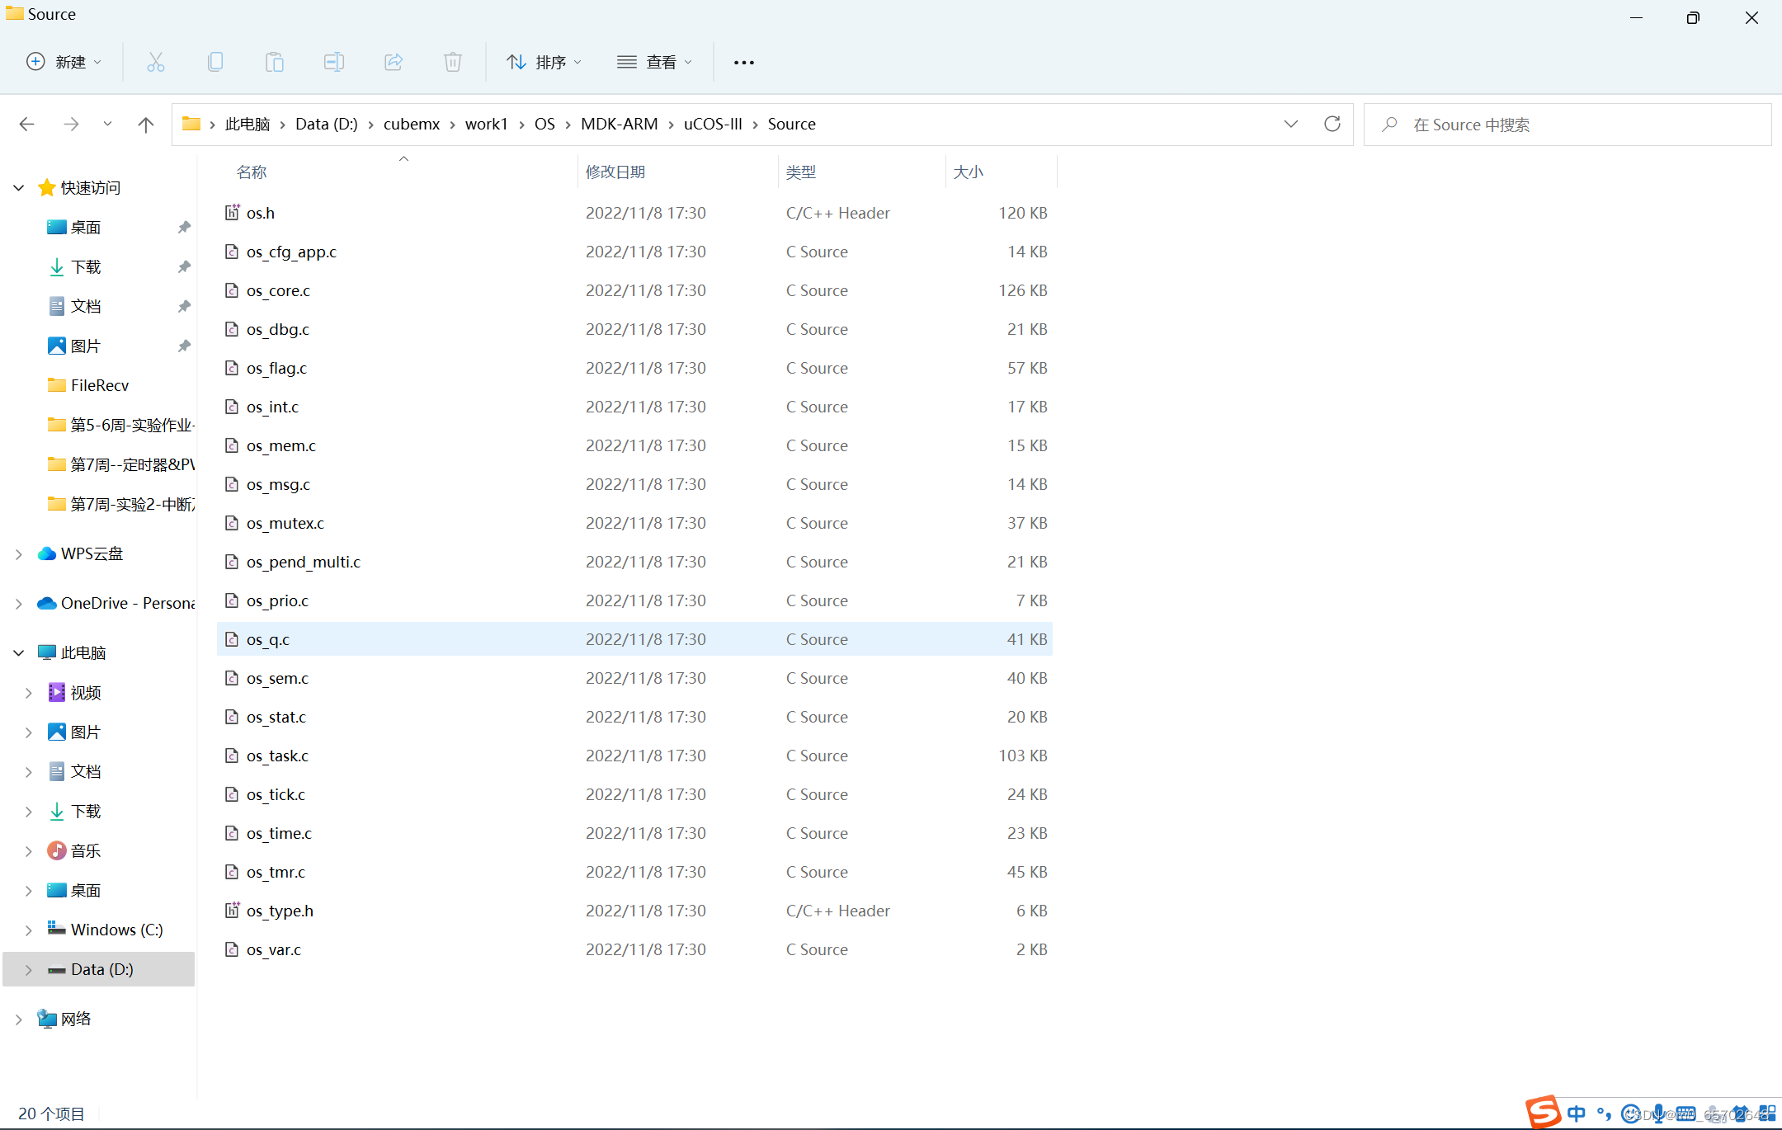Open the 新建 (New) dropdown
Image resolution: width=1782 pixels, height=1130 pixels.
tap(64, 62)
